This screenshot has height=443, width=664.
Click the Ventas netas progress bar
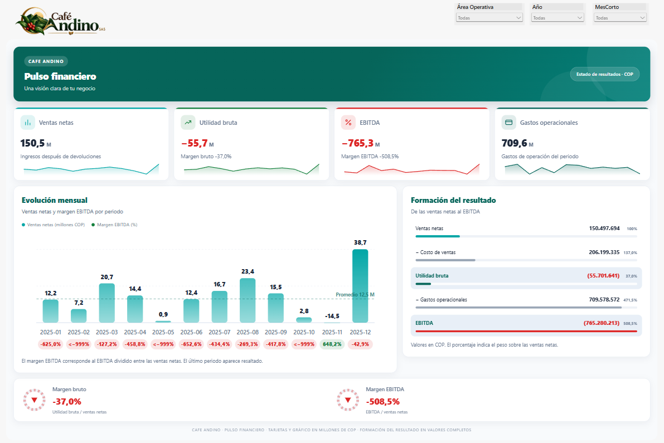click(x=526, y=236)
